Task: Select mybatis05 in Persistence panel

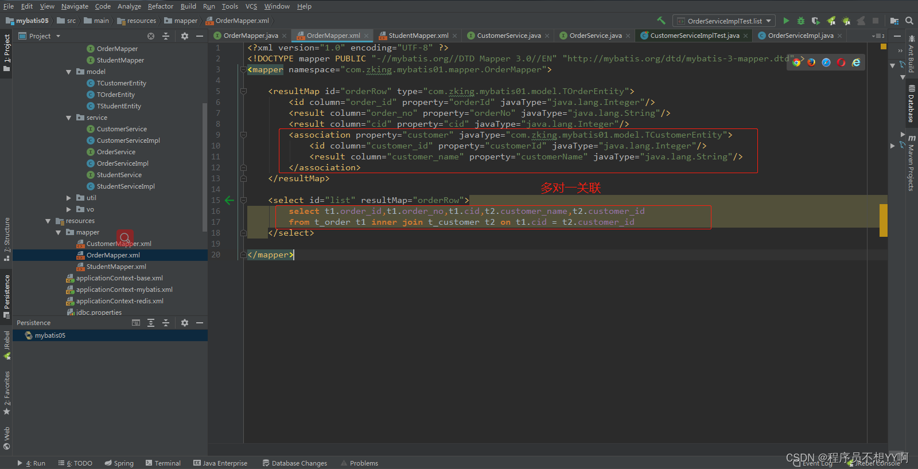Action: (50, 335)
